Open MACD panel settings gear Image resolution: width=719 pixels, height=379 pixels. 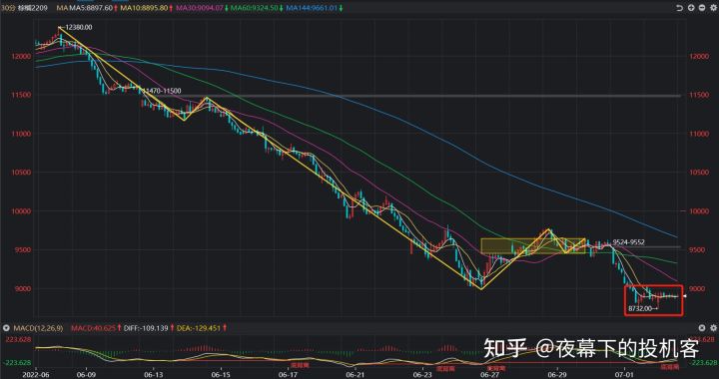pyautogui.click(x=713, y=328)
